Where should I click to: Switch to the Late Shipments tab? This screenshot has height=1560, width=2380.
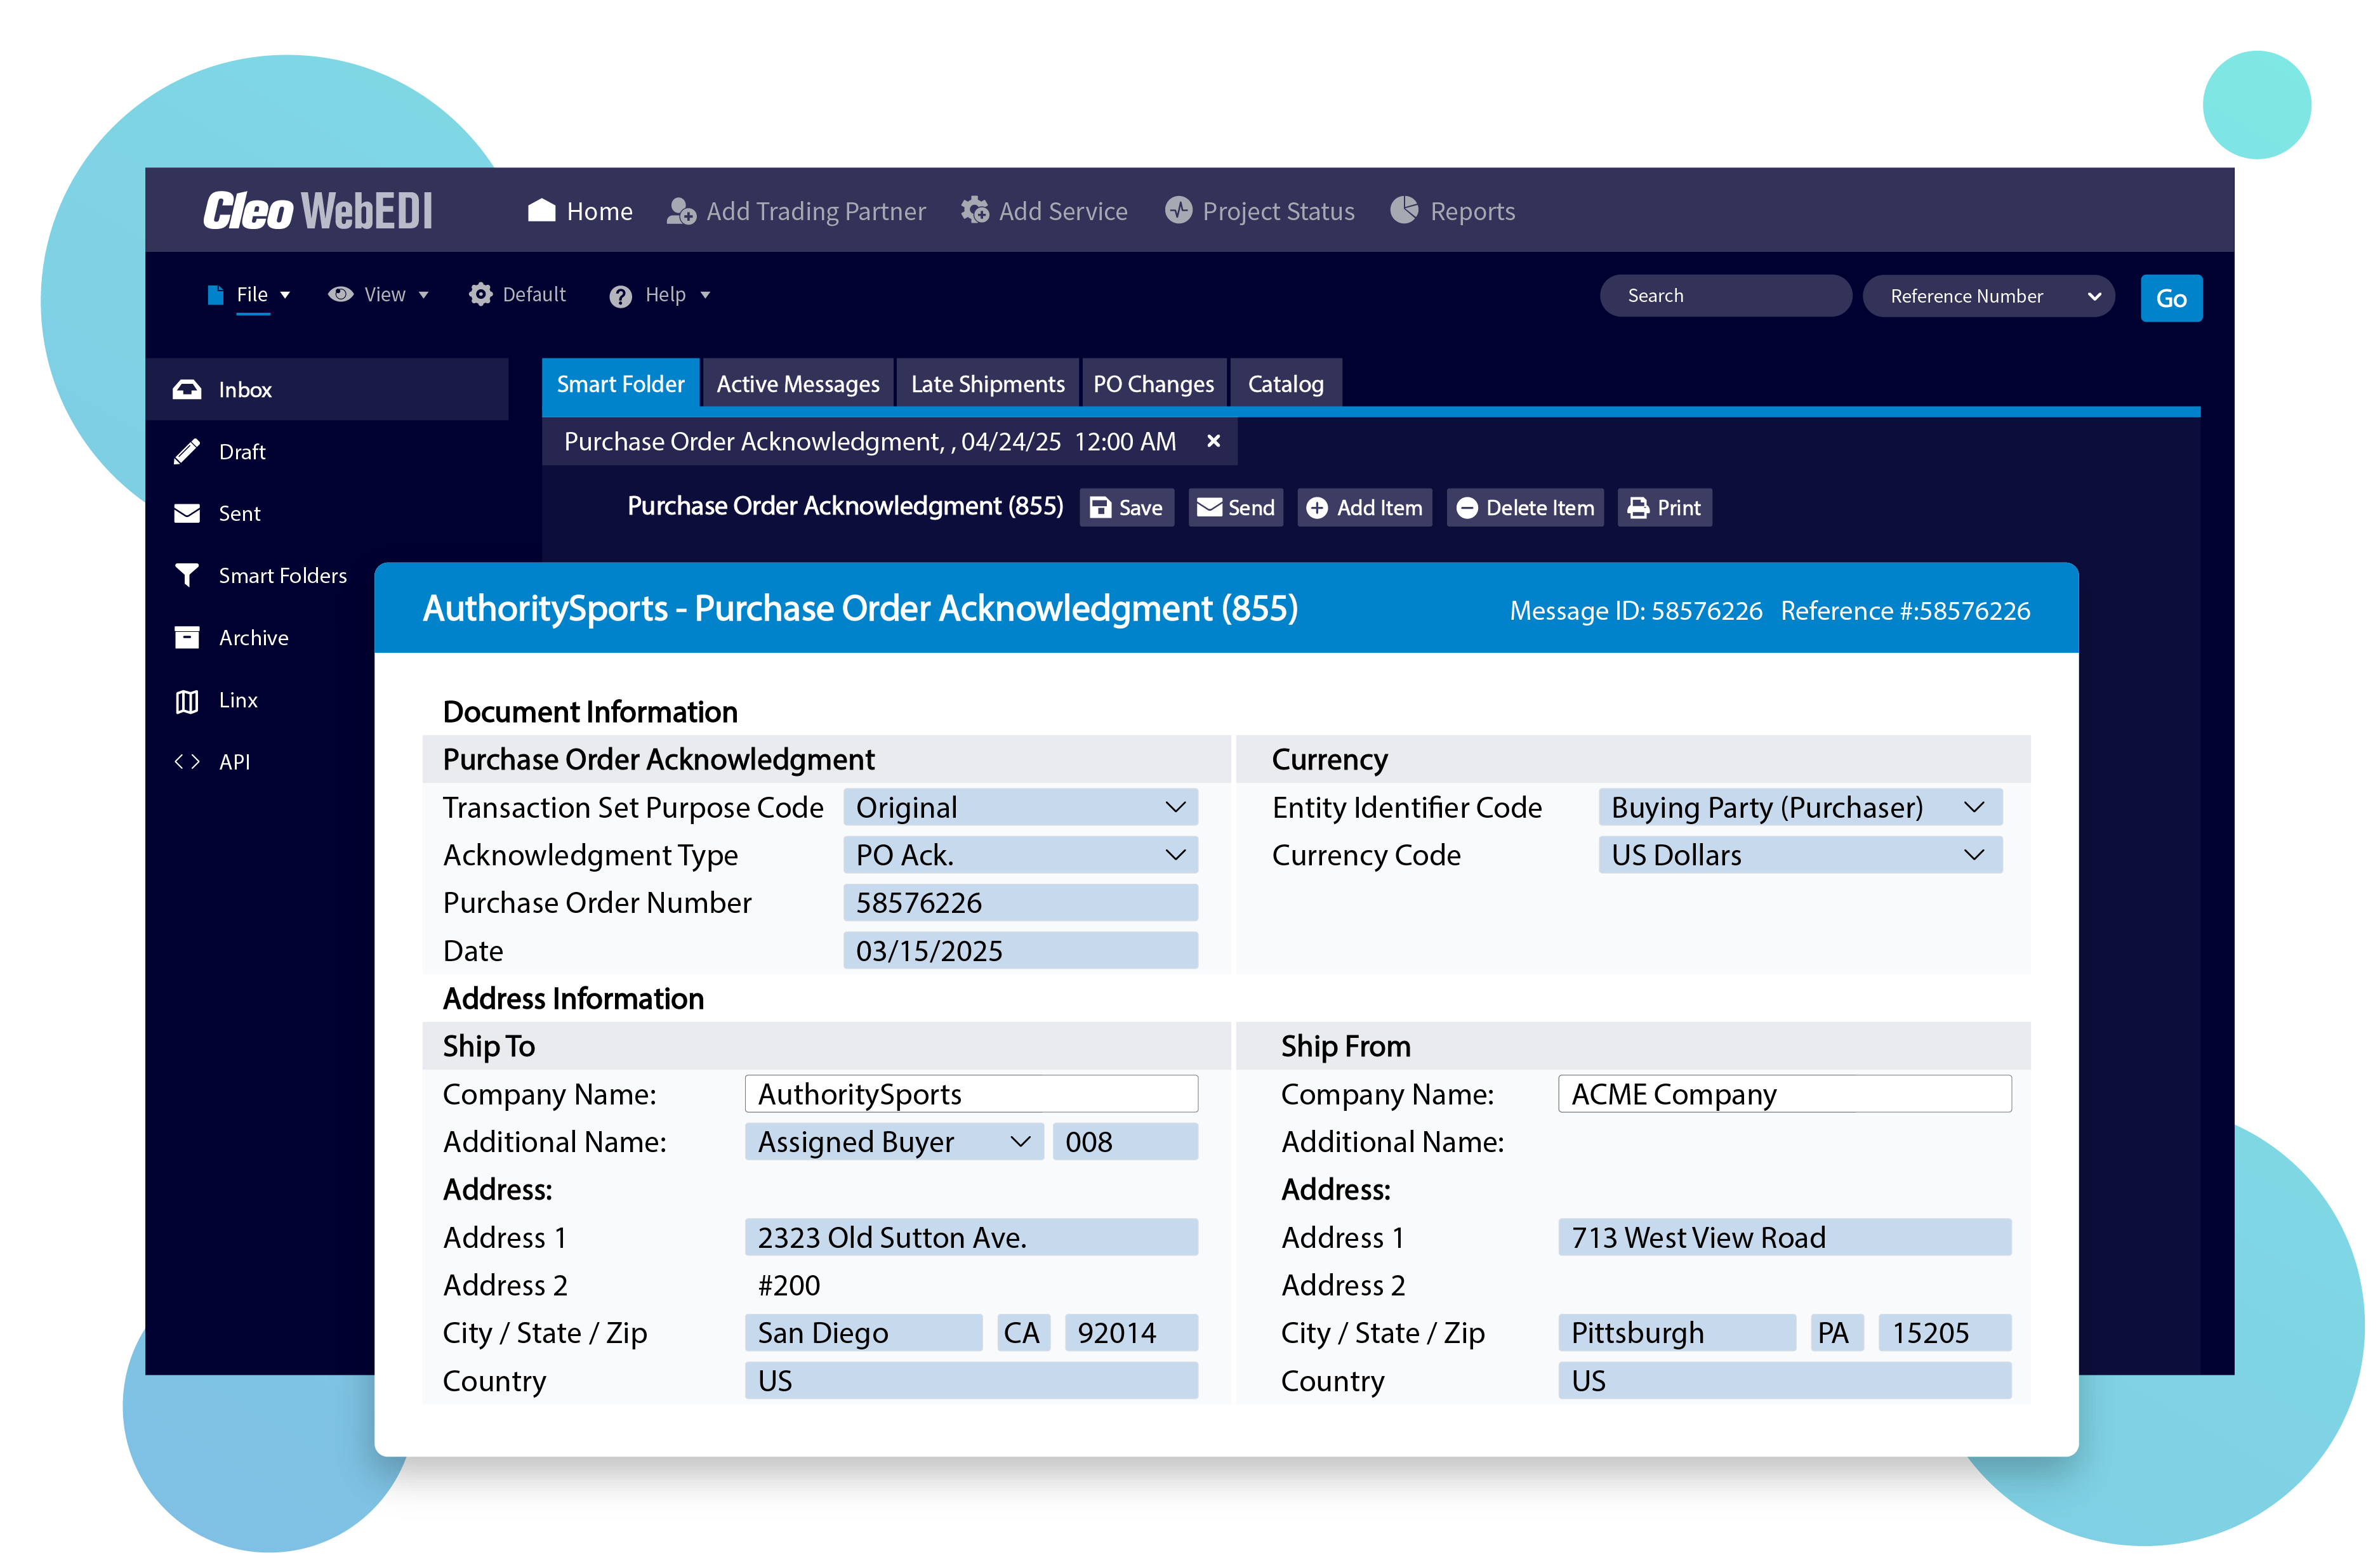(987, 384)
